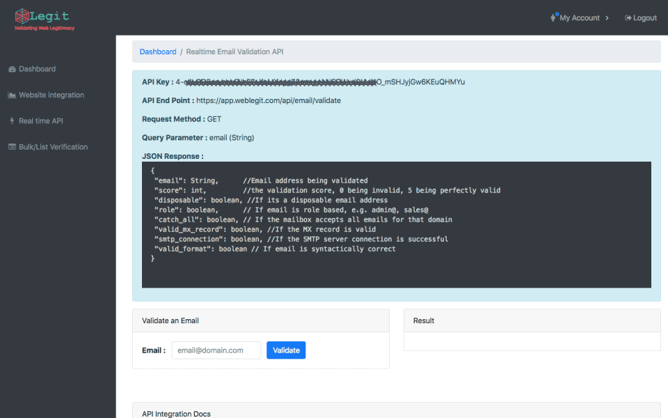Log out using the Logout link
This screenshot has height=418, width=668.
(x=641, y=18)
